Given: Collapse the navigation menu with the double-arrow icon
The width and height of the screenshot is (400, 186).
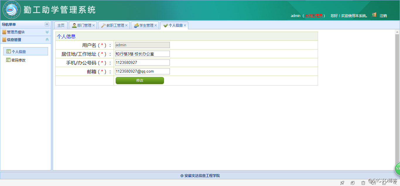Looking at the screenshot, I should pos(47,24).
